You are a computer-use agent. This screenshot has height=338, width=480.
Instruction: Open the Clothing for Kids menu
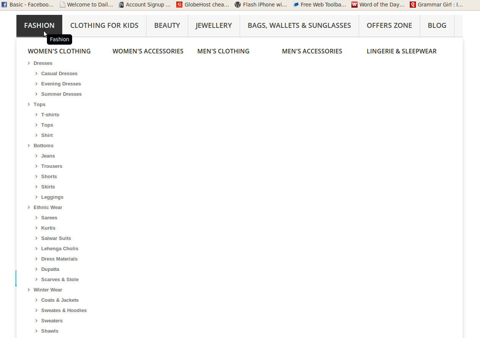pos(104,26)
